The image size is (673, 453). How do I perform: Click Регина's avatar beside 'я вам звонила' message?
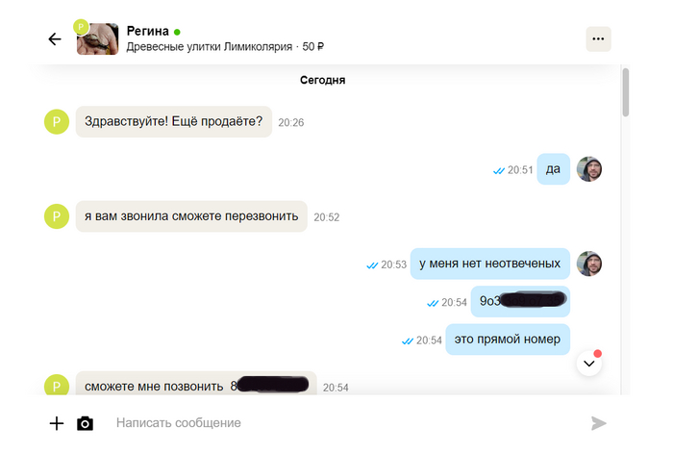tap(57, 216)
